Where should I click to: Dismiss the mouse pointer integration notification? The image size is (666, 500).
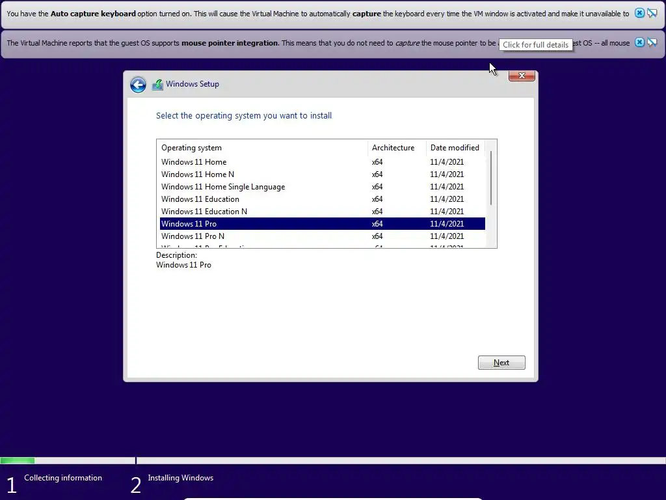point(639,42)
